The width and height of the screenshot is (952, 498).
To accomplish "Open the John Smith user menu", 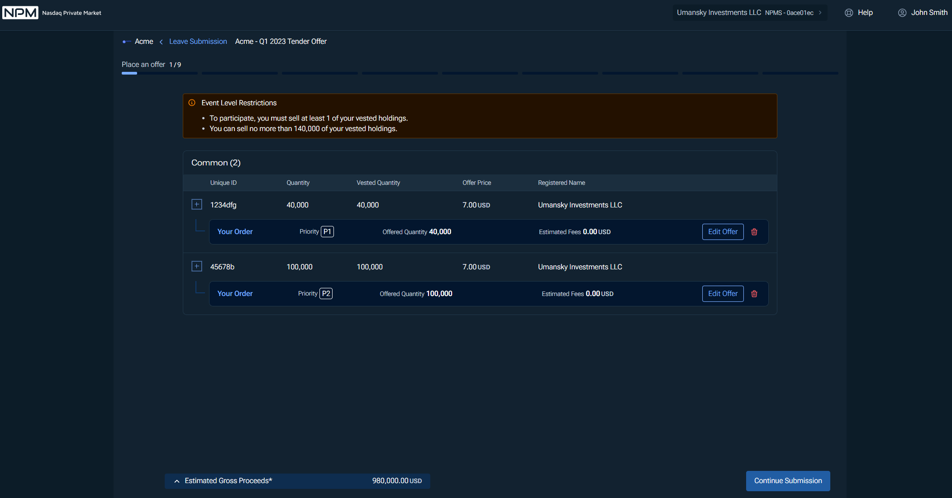I will pyautogui.click(x=923, y=13).
